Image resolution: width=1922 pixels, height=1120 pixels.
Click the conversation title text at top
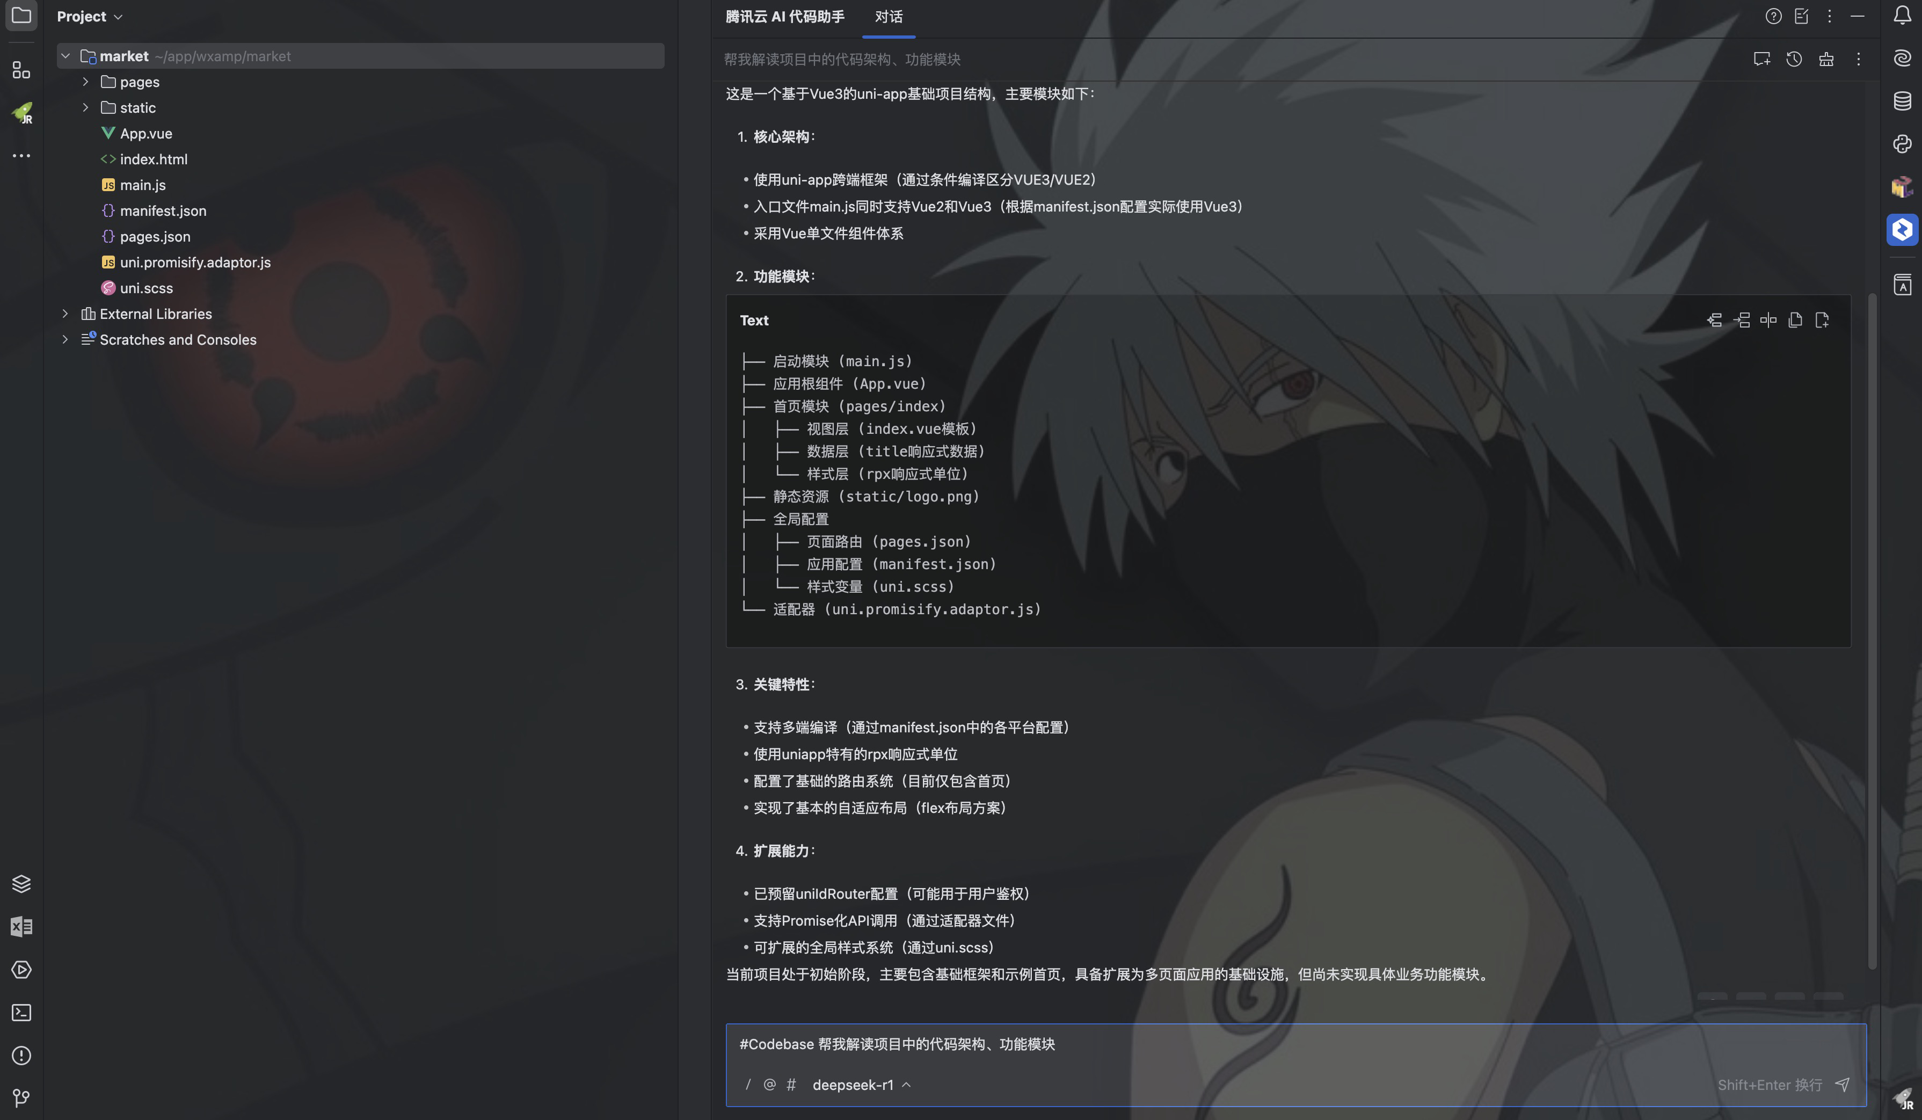842,59
